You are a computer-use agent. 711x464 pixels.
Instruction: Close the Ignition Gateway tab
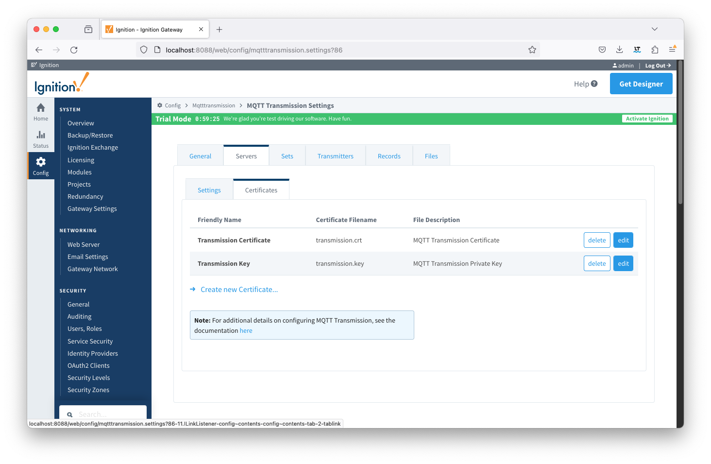(x=201, y=29)
